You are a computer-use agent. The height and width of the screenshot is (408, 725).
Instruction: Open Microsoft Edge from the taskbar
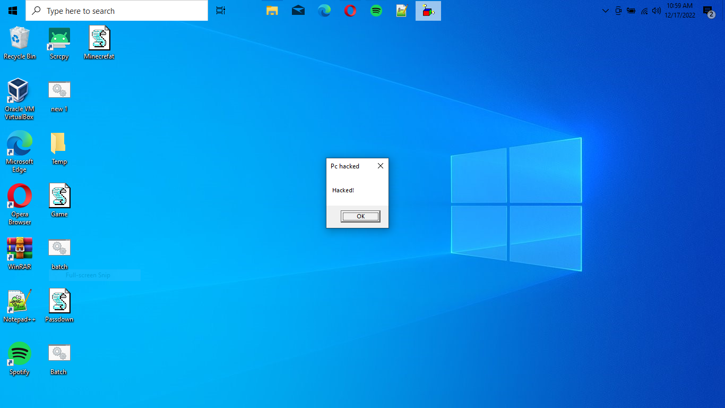[x=324, y=10]
